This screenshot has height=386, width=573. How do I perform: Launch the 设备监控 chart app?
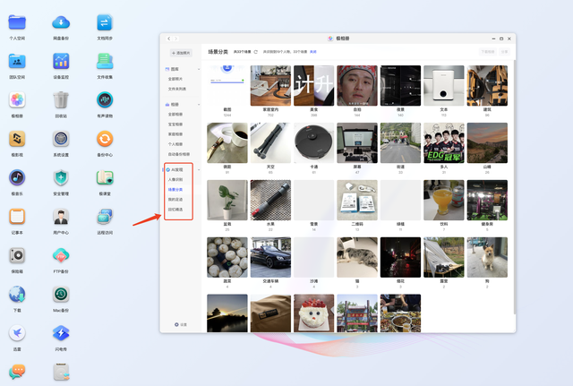click(61, 62)
